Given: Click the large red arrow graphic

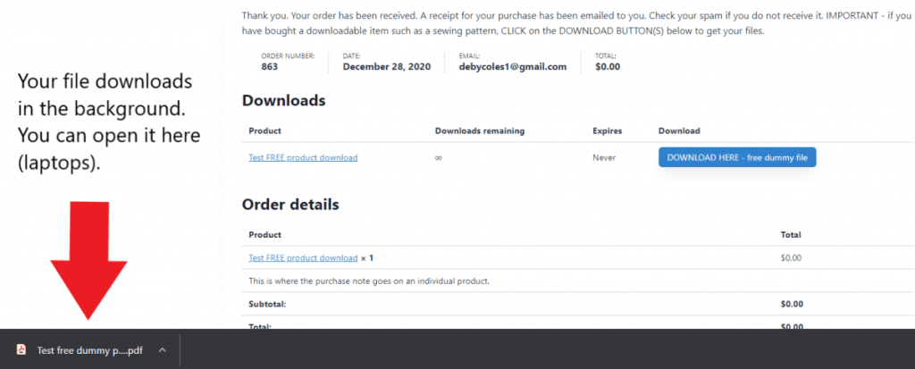Looking at the screenshot, I should (88, 260).
